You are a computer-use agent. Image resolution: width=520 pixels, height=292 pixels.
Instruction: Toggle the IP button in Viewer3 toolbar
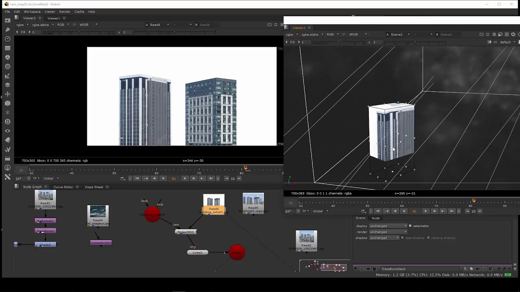click(344, 34)
